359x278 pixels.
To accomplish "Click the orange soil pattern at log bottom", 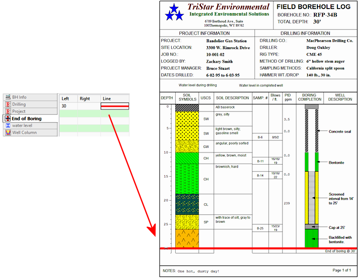I will pos(187,238).
